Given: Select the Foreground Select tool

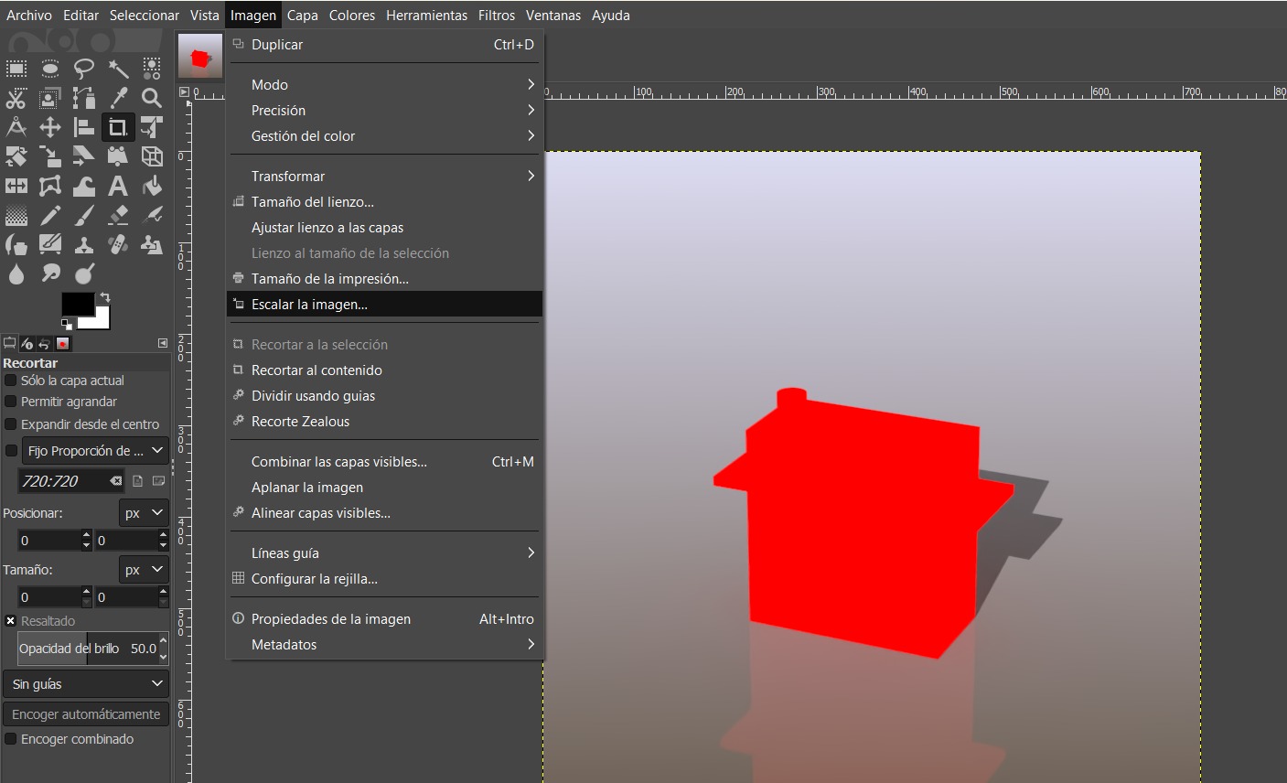Looking at the screenshot, I should coord(50,98).
